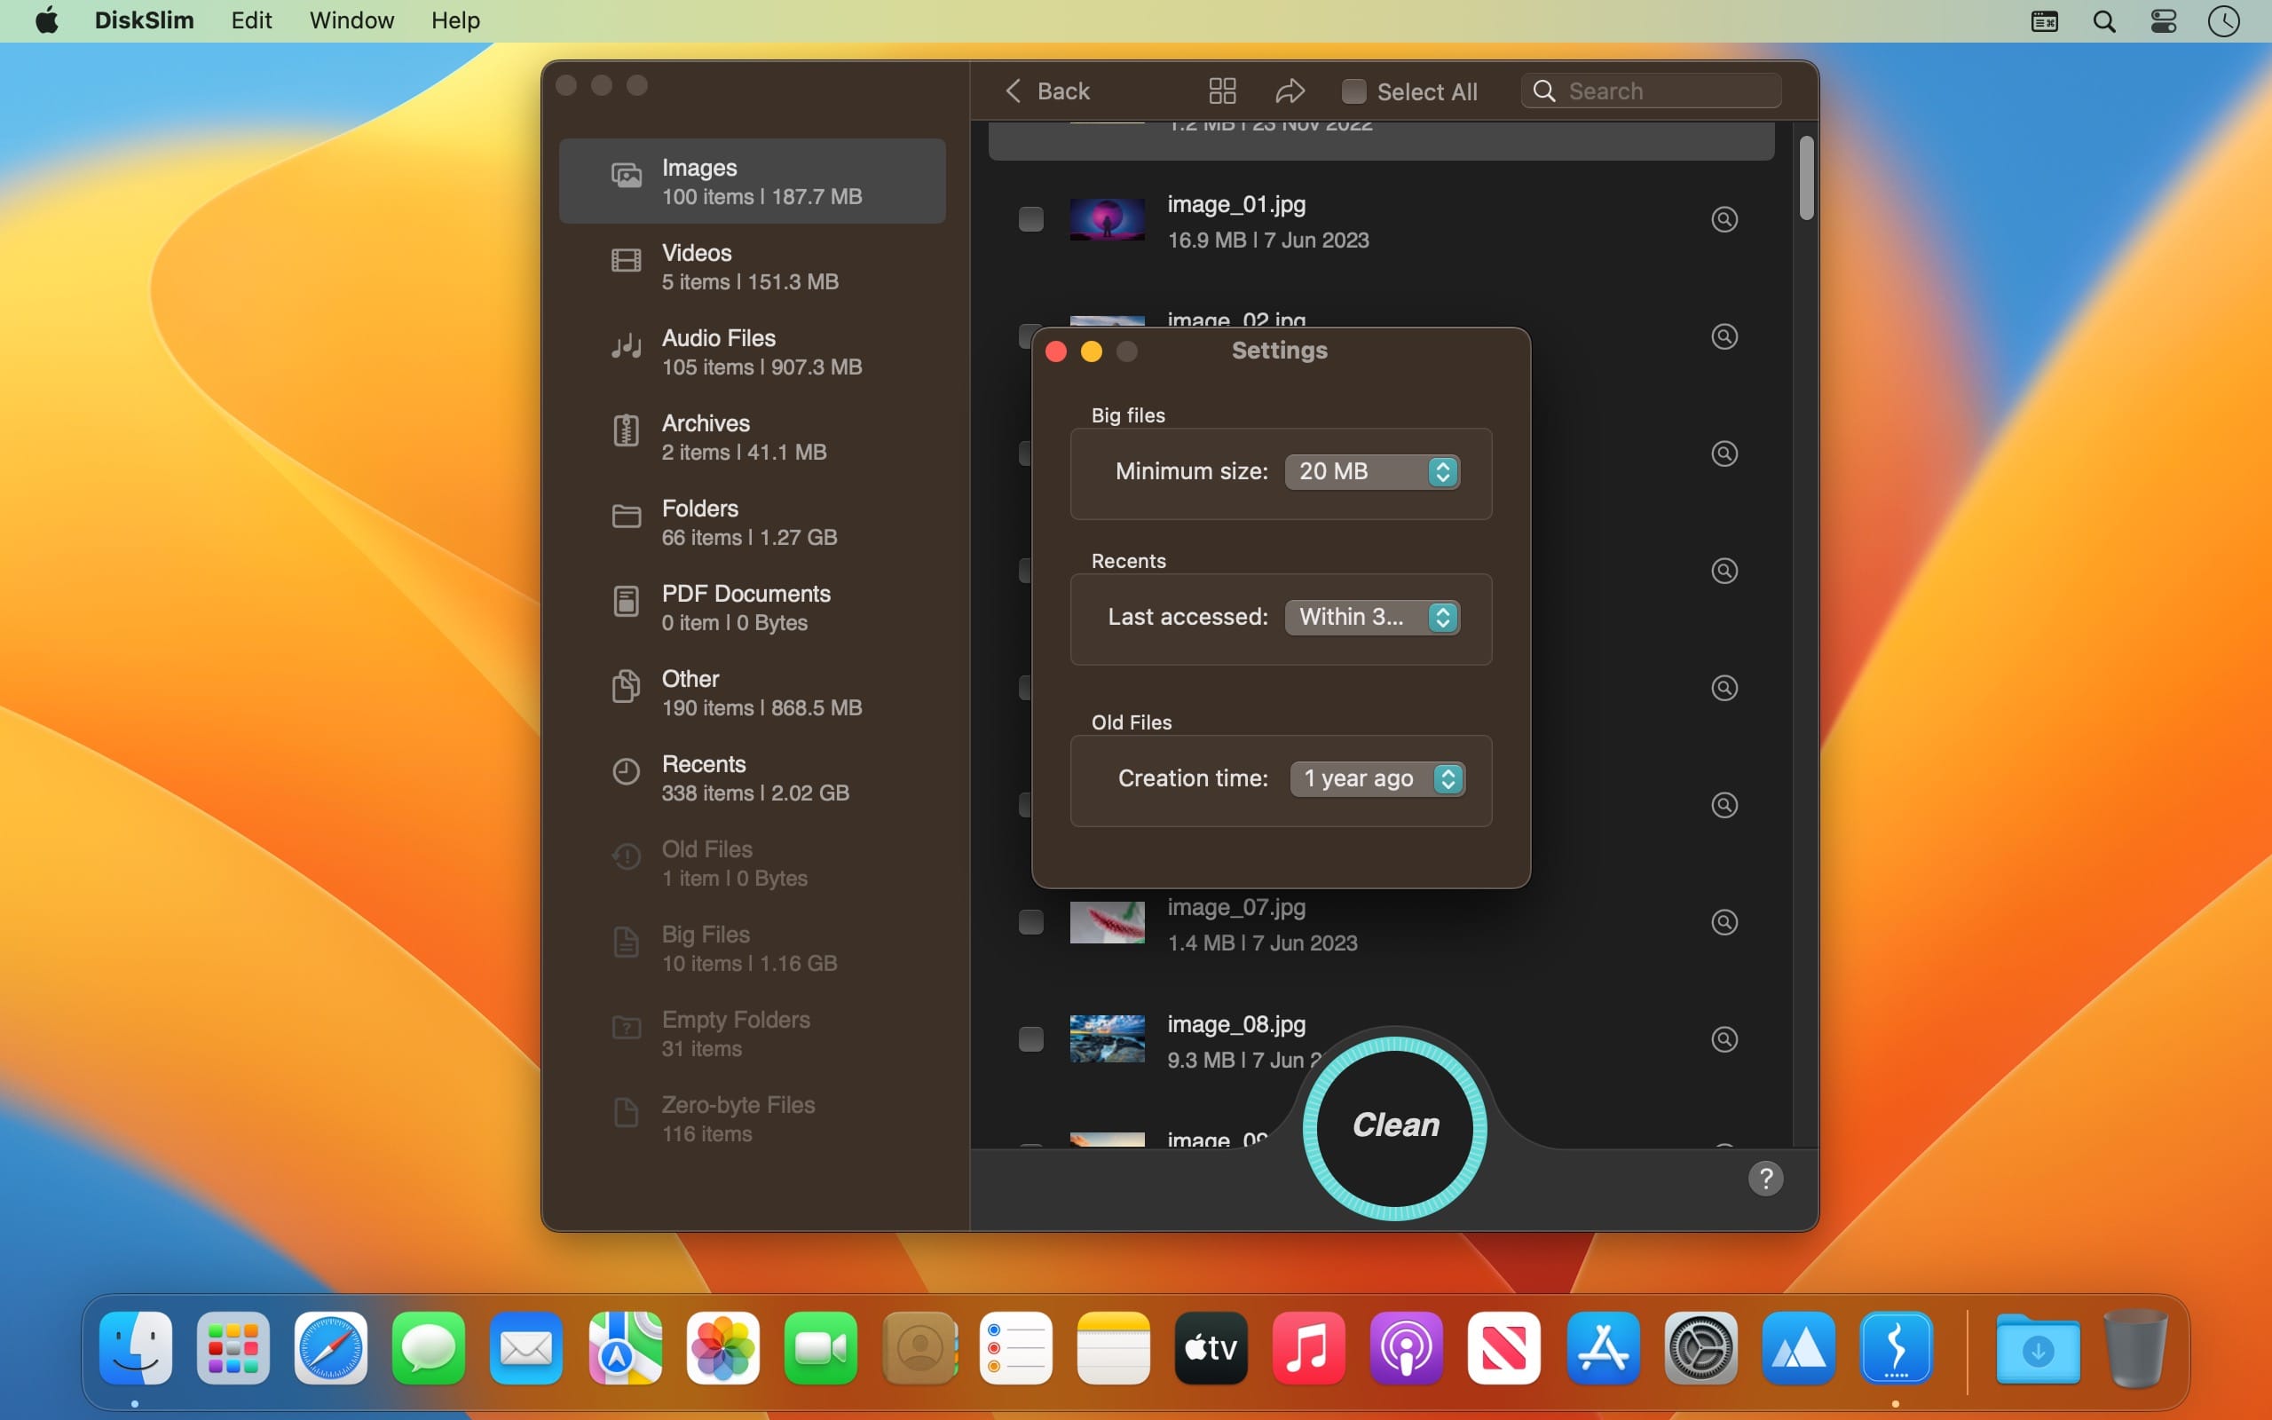Viewport: 2272px width, 1420px height.
Task: Open Maps from the dock
Action: pos(624,1348)
